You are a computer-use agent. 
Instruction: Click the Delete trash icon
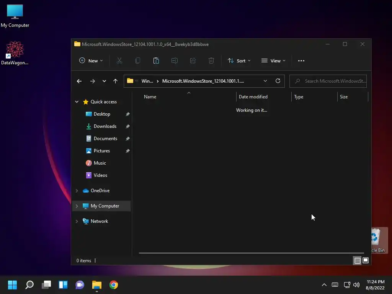(x=211, y=61)
